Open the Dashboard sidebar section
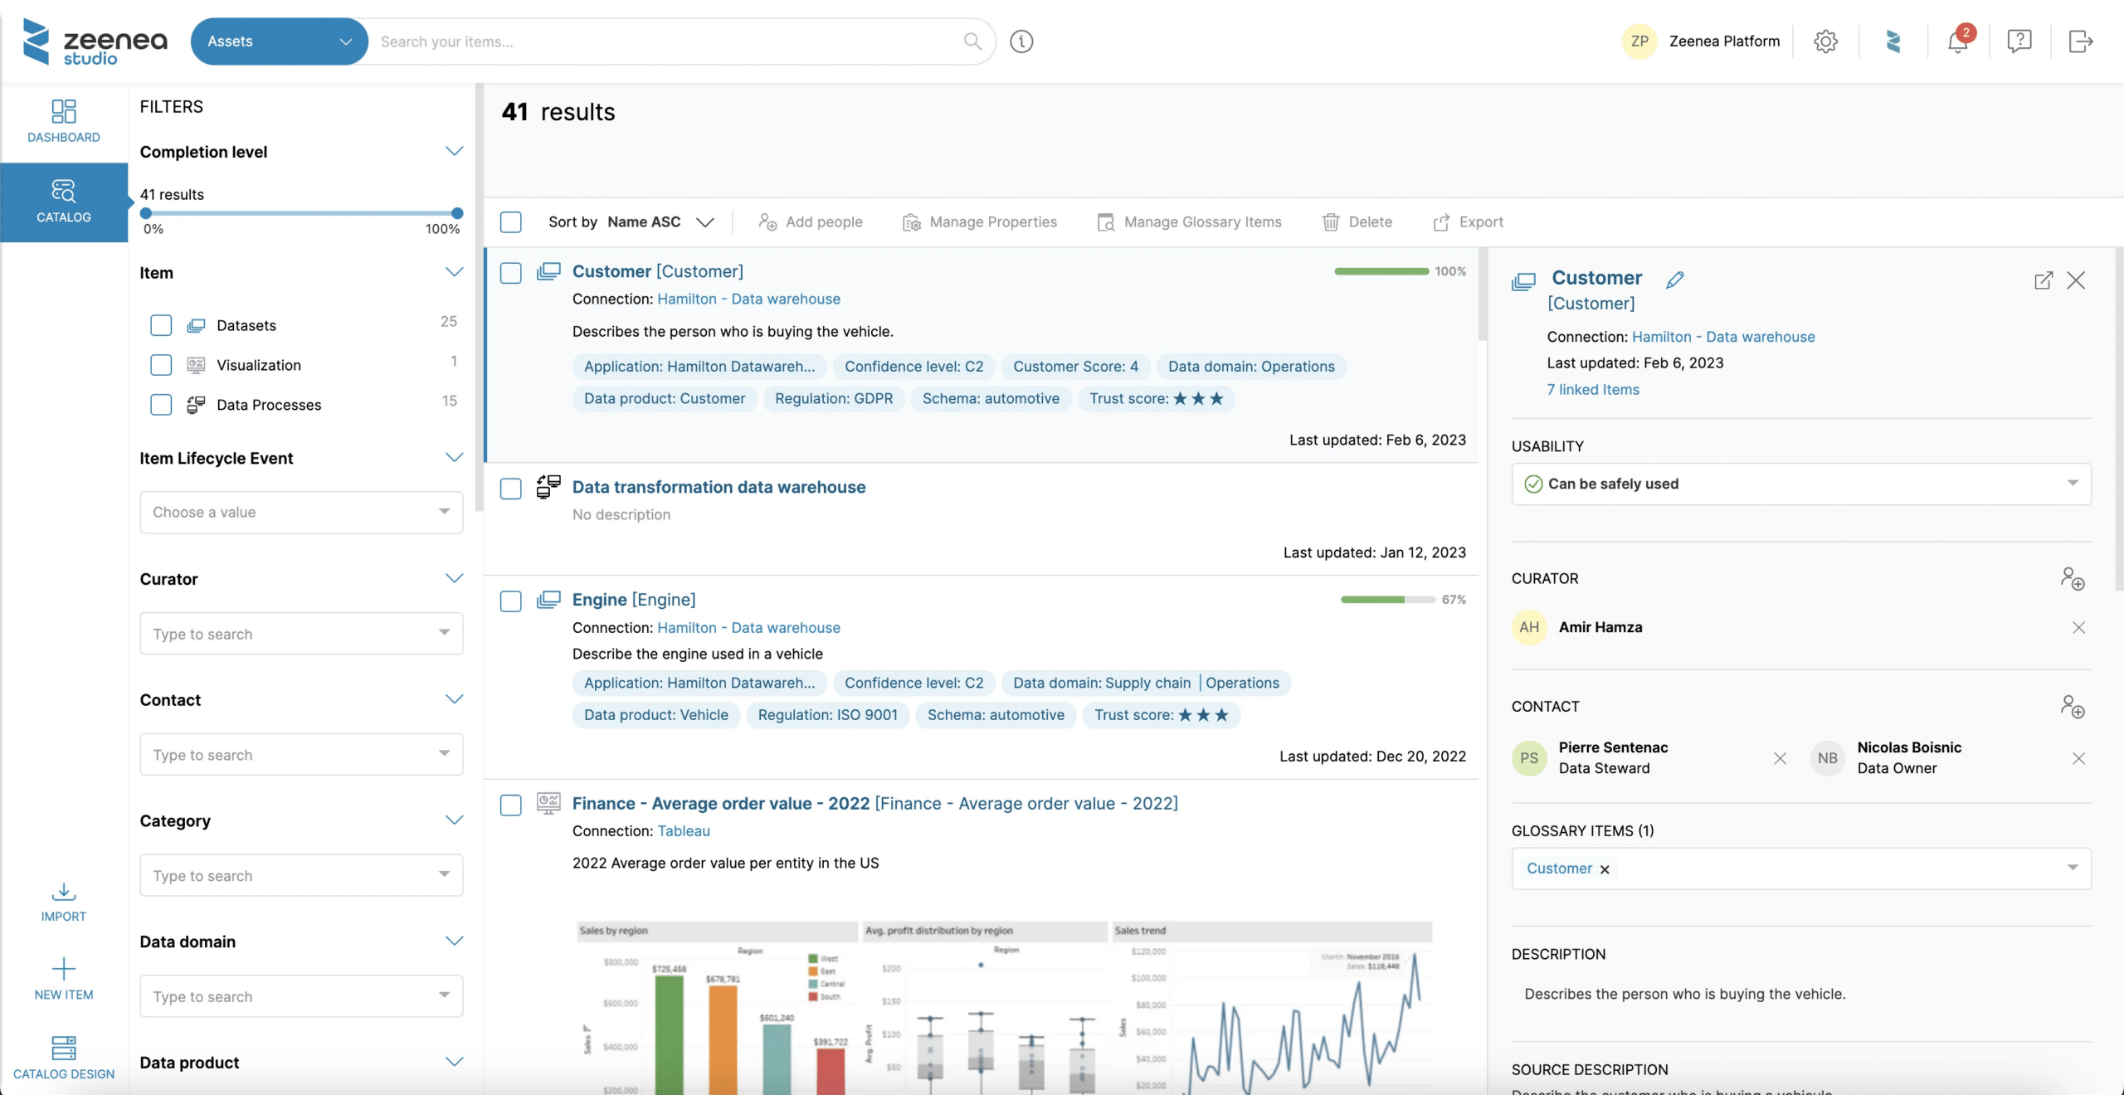 pos(63,119)
